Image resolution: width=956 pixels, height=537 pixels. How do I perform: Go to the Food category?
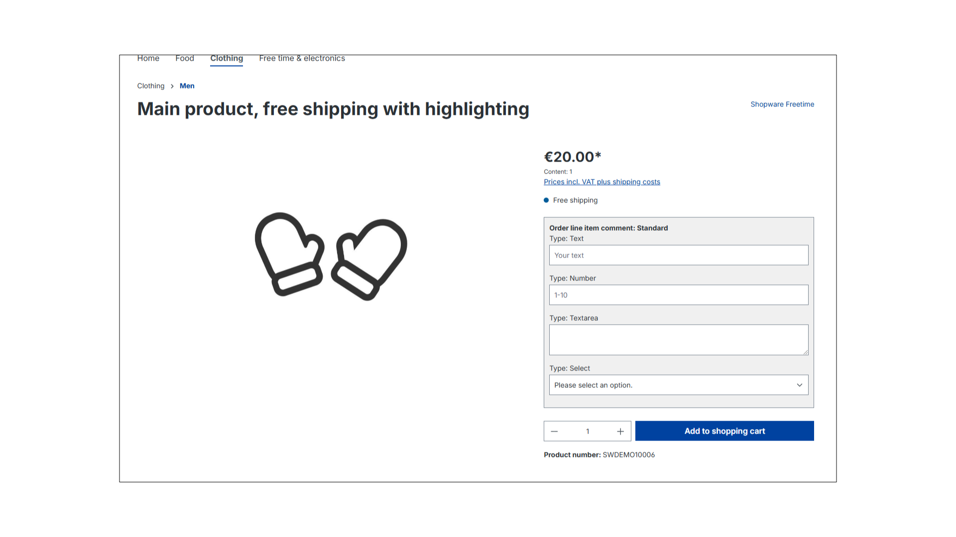click(185, 59)
